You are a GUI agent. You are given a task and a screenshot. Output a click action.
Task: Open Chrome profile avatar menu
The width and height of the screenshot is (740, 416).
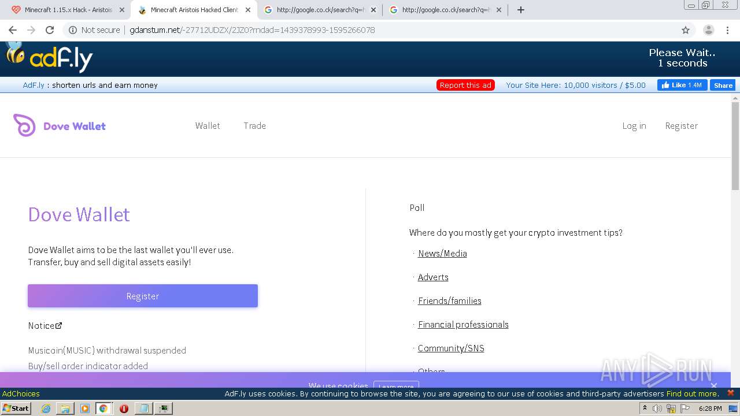coord(708,30)
